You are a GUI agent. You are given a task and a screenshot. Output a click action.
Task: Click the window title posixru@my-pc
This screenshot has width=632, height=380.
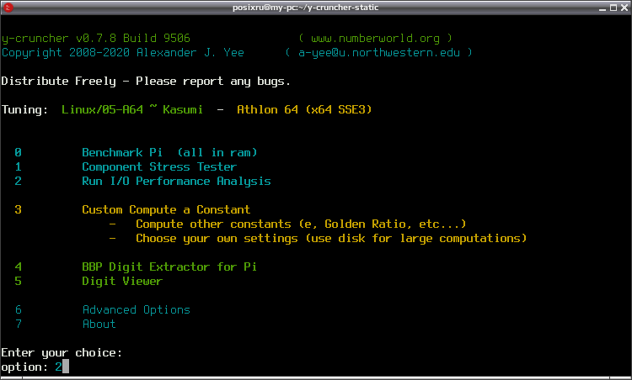point(305,8)
